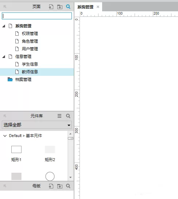Click the add folder icon in 母版 panel
The height and width of the screenshot is (199, 178).
(59, 186)
